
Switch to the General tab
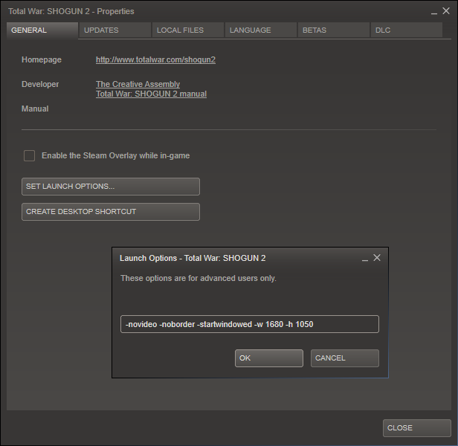point(42,30)
